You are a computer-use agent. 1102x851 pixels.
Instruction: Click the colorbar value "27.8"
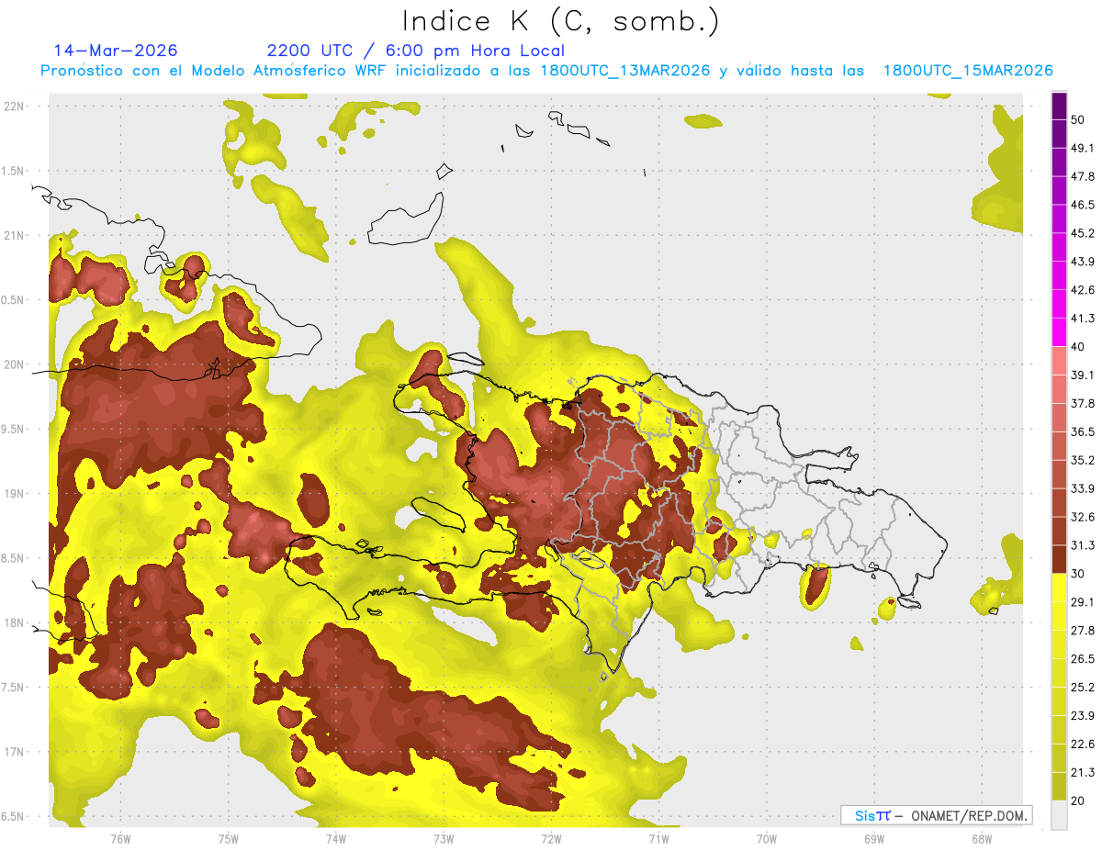tap(1083, 631)
